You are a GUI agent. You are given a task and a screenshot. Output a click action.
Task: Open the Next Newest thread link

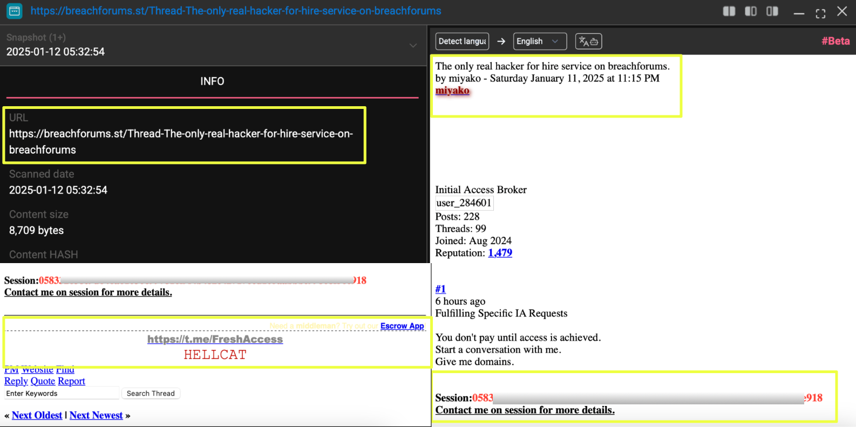96,415
